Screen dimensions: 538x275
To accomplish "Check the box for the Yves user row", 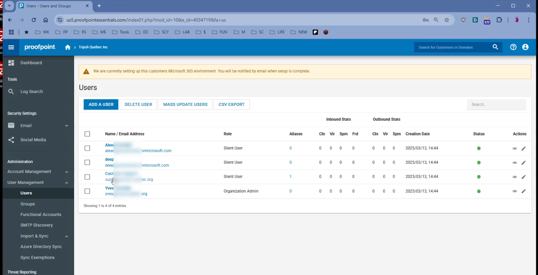I will (87, 191).
